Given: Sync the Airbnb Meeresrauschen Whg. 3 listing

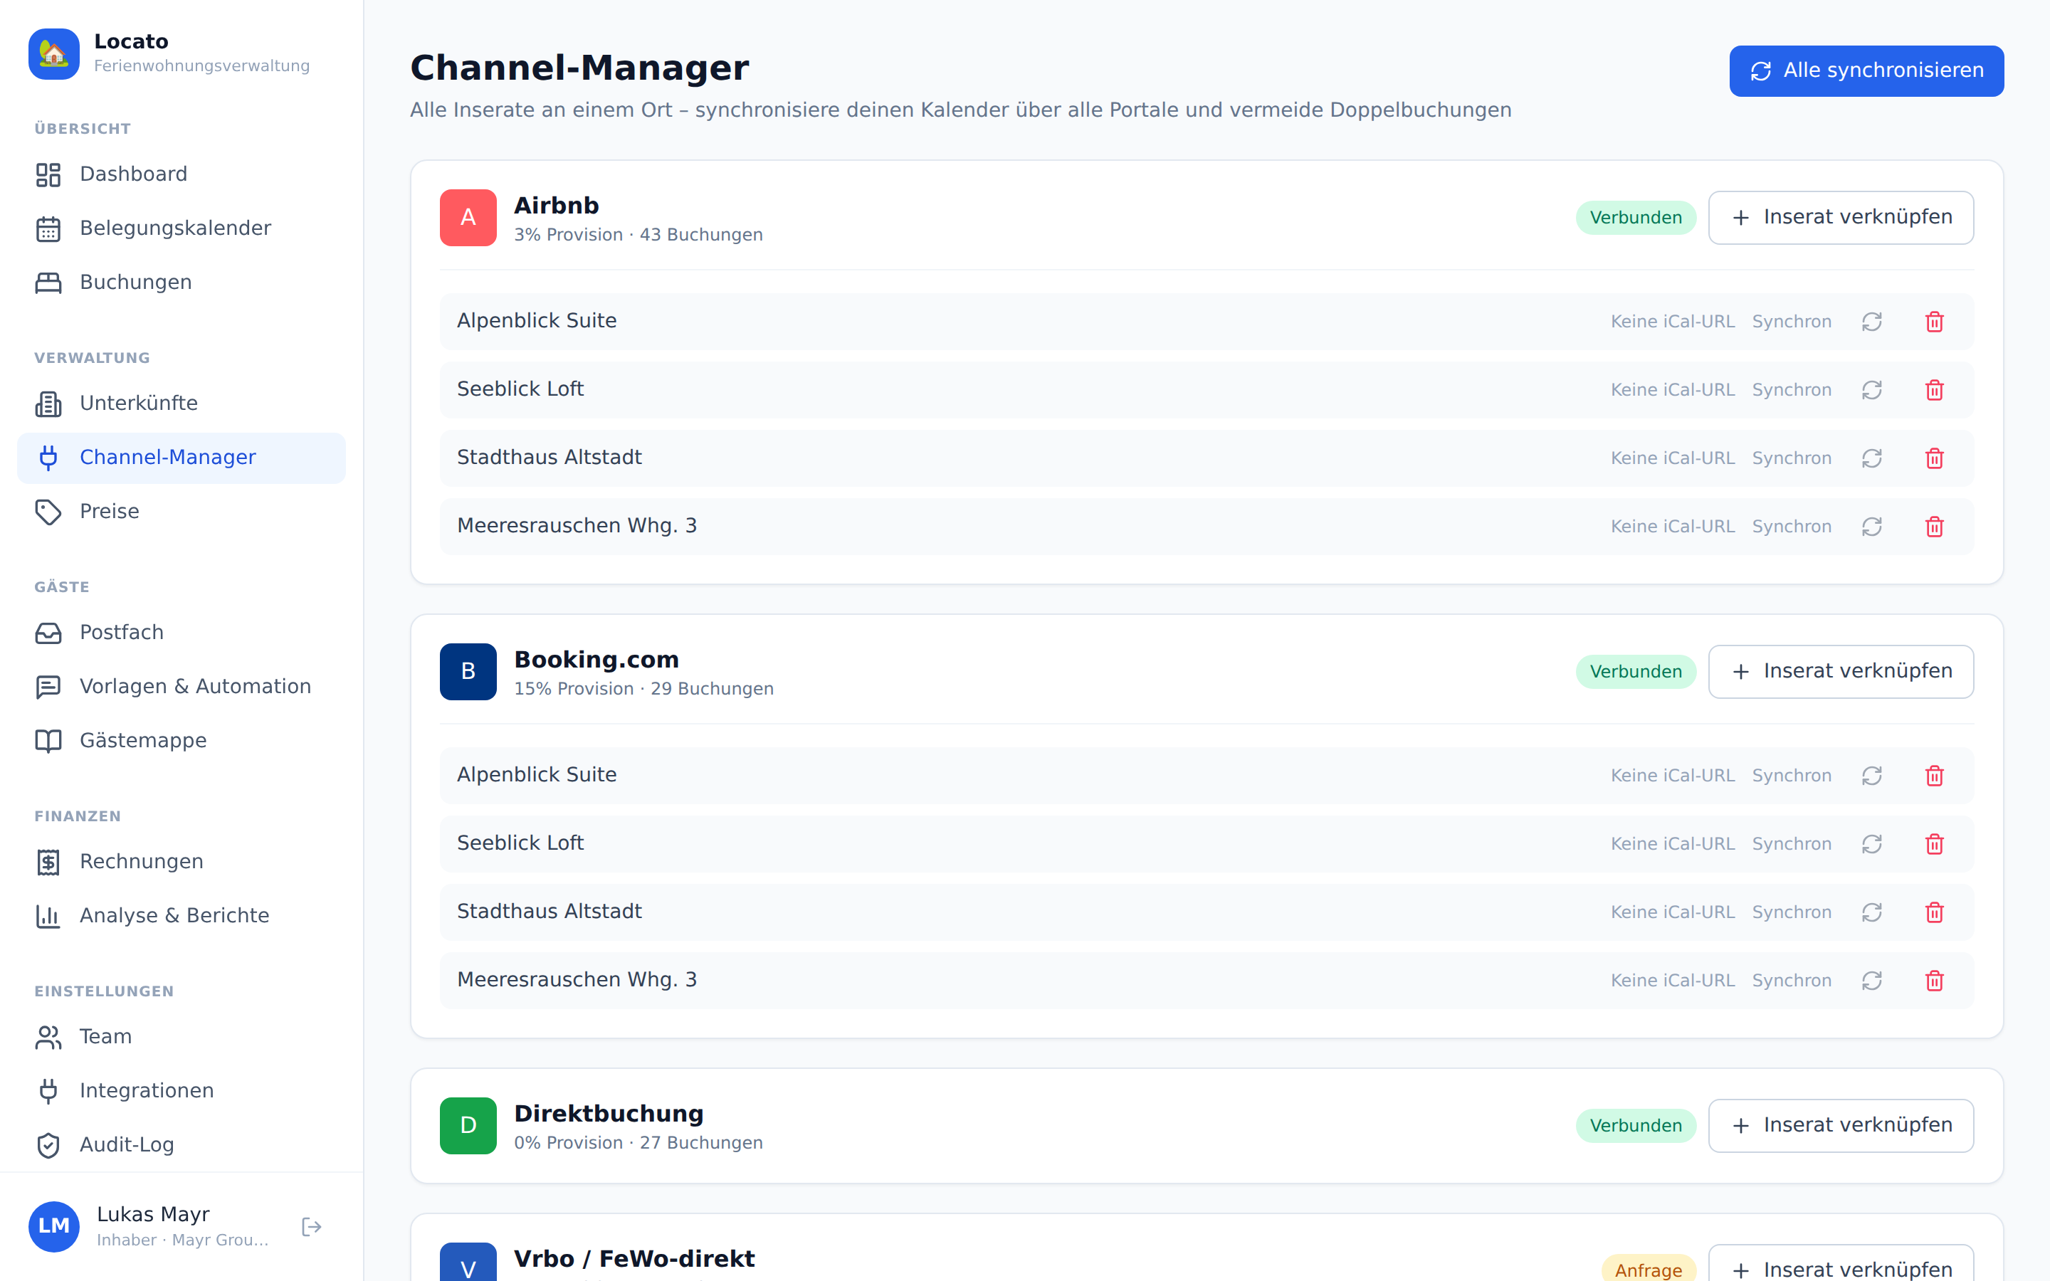Looking at the screenshot, I should click(1872, 527).
